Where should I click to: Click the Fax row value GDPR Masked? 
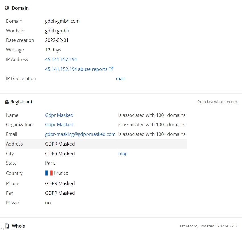(x=60, y=193)
